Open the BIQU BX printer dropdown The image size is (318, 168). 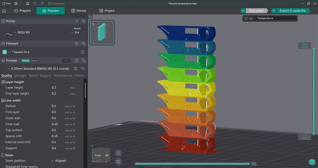pyautogui.click(x=36, y=32)
